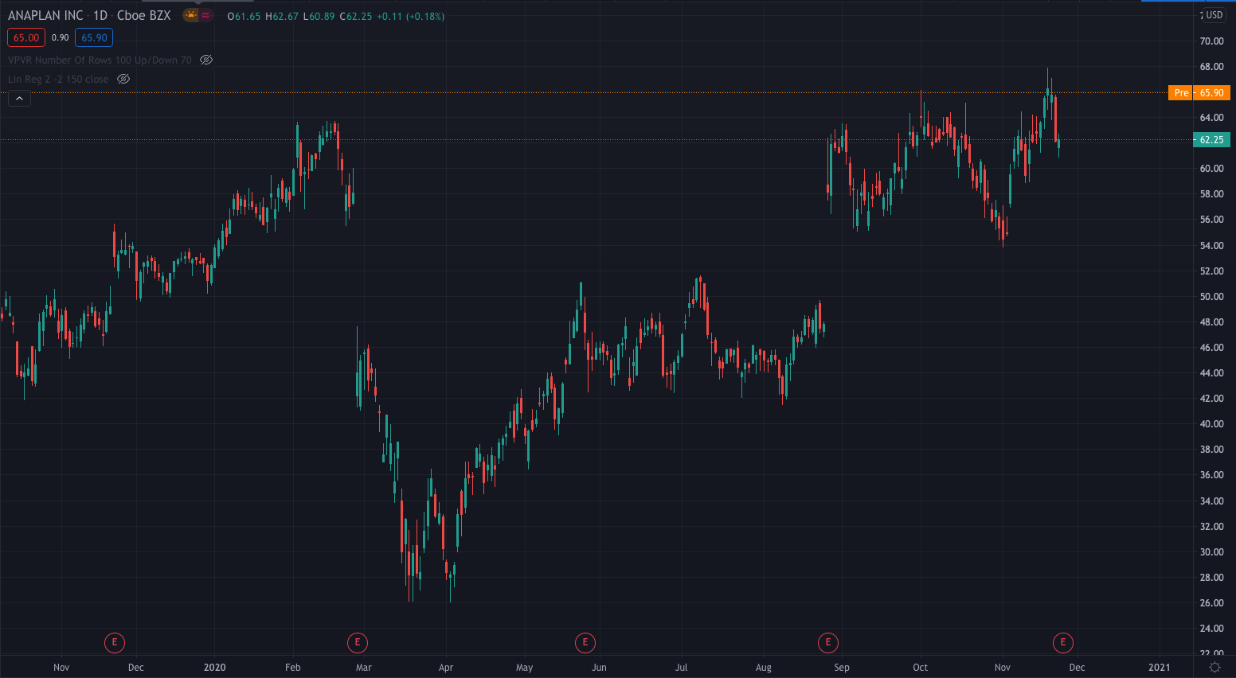Click the ANAPLAN INC symbol title
The height and width of the screenshot is (678, 1236).
(45, 15)
